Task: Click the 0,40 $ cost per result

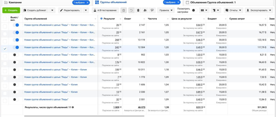Action: (x=199, y=100)
